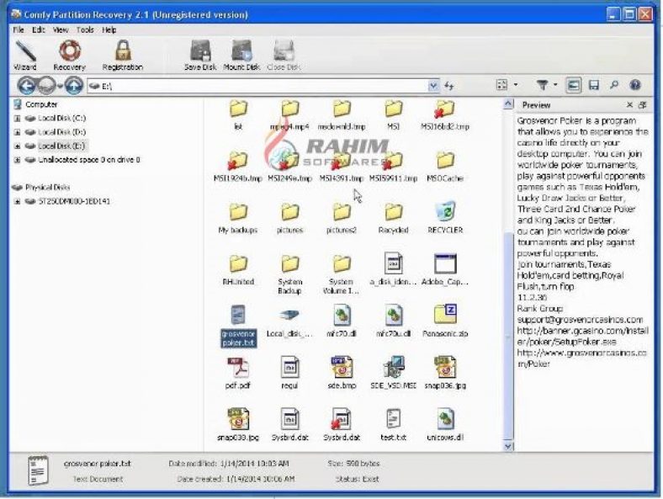663x499 pixels.
Task: Select Local Disk (C:) in tree
Action: tap(61, 118)
